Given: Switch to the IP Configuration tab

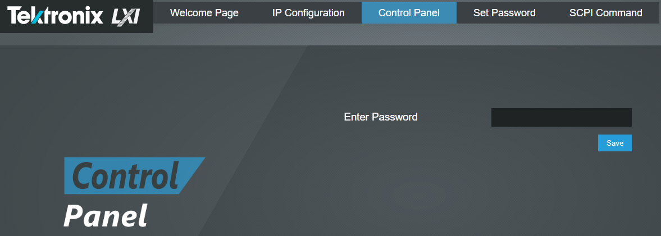Looking at the screenshot, I should click(x=308, y=12).
